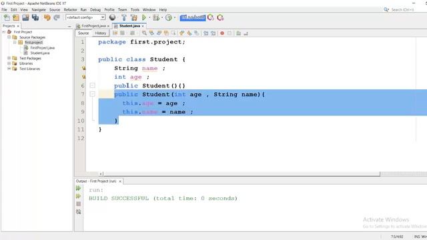Click the Uncomment lines editor icon

[x=246, y=33]
